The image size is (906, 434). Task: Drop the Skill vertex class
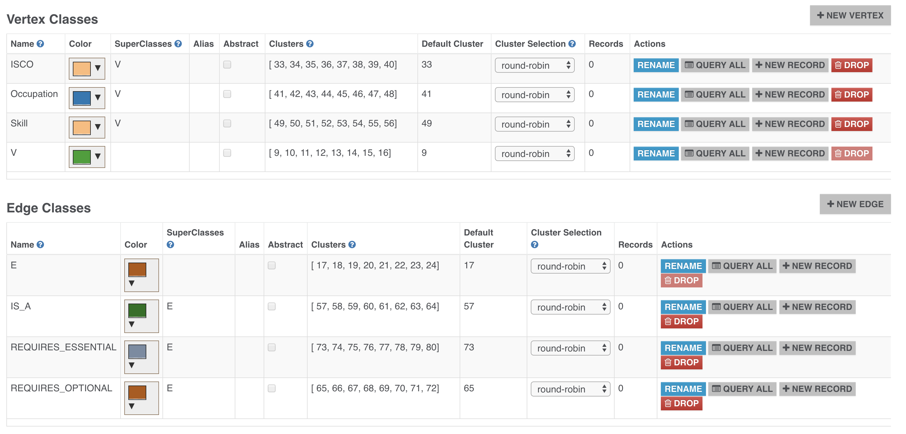click(851, 124)
